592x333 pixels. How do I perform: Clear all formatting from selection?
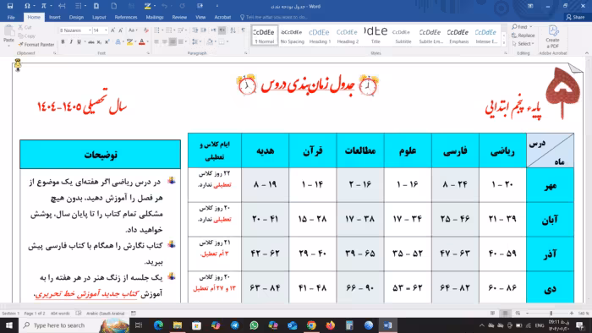pyautogui.click(x=145, y=30)
